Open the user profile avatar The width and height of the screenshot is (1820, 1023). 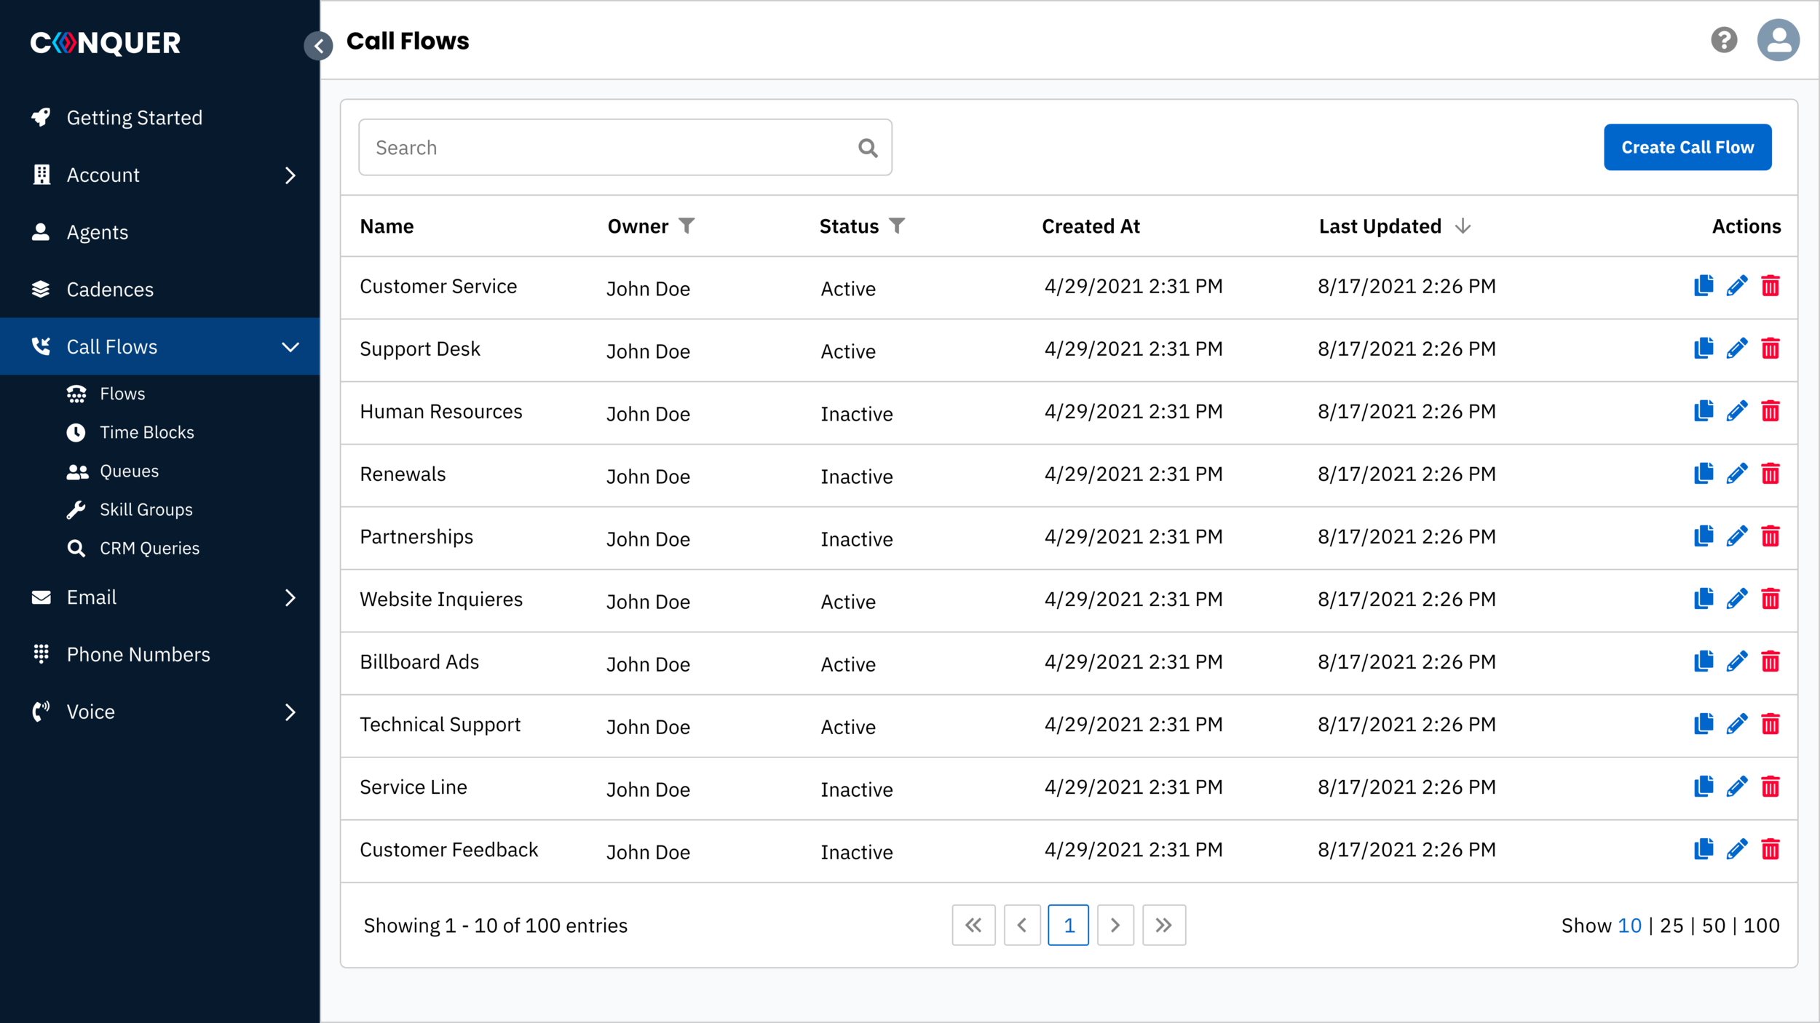coord(1778,40)
